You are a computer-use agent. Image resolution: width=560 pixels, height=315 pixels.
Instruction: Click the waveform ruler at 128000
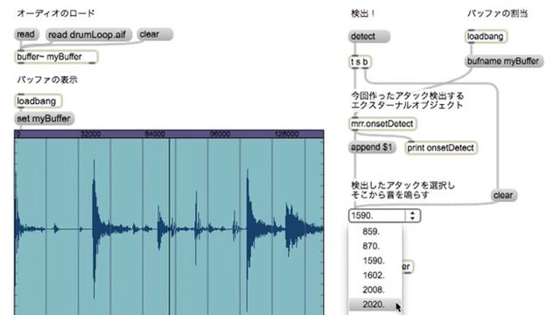(x=286, y=134)
